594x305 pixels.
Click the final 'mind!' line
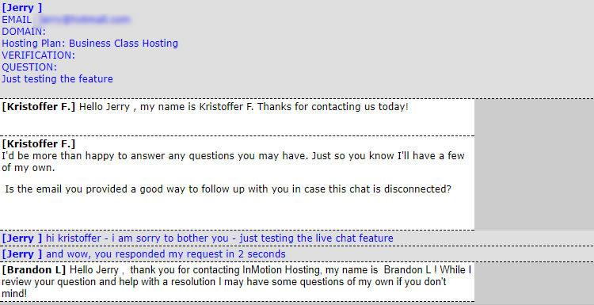pyautogui.click(x=14, y=294)
